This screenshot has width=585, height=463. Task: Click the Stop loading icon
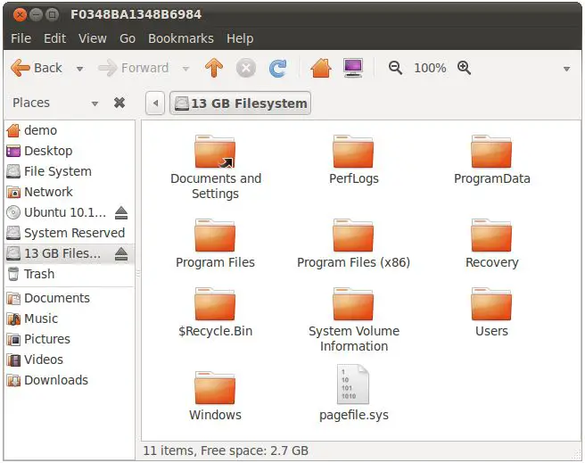point(246,68)
